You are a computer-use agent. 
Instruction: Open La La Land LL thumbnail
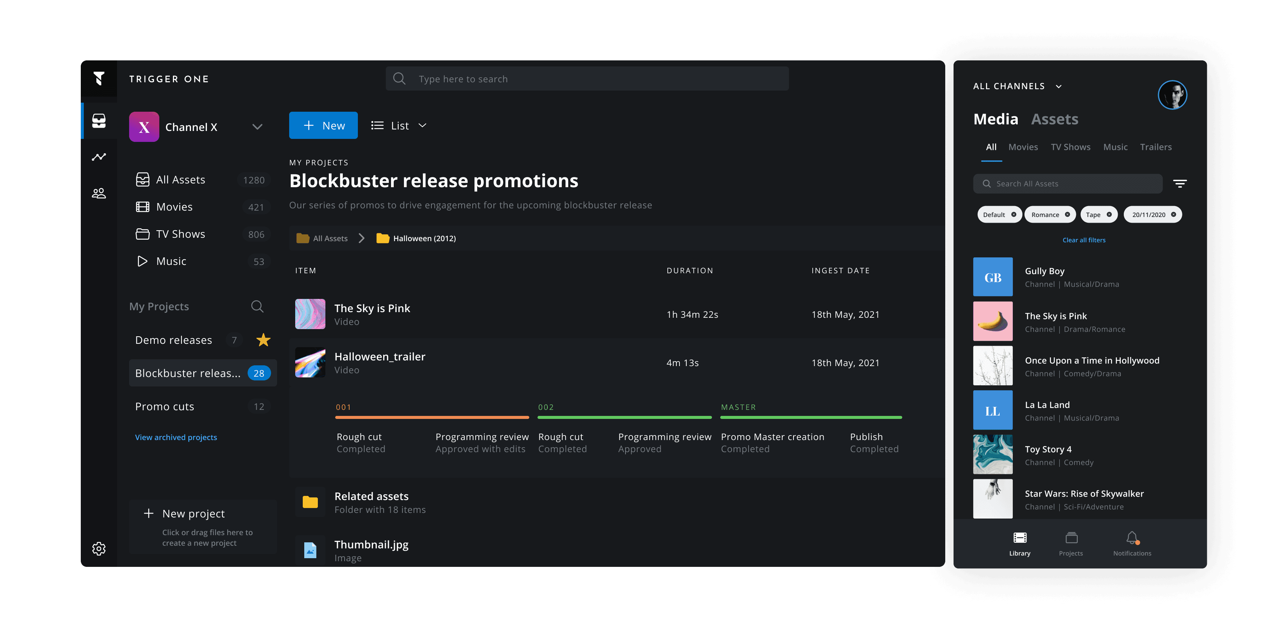(992, 411)
